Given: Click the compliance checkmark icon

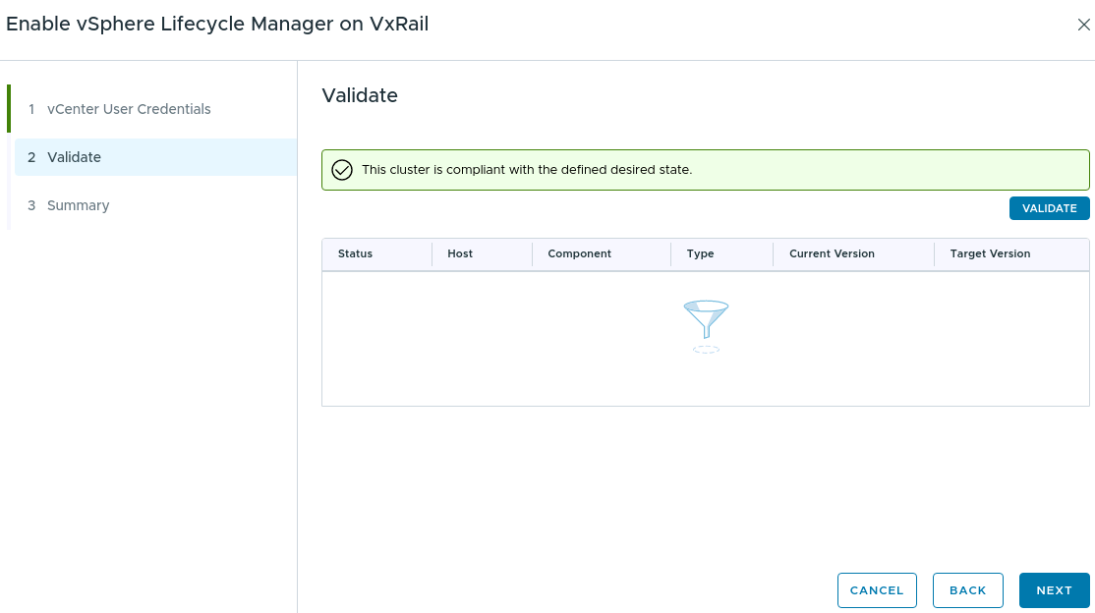Looking at the screenshot, I should click(341, 169).
